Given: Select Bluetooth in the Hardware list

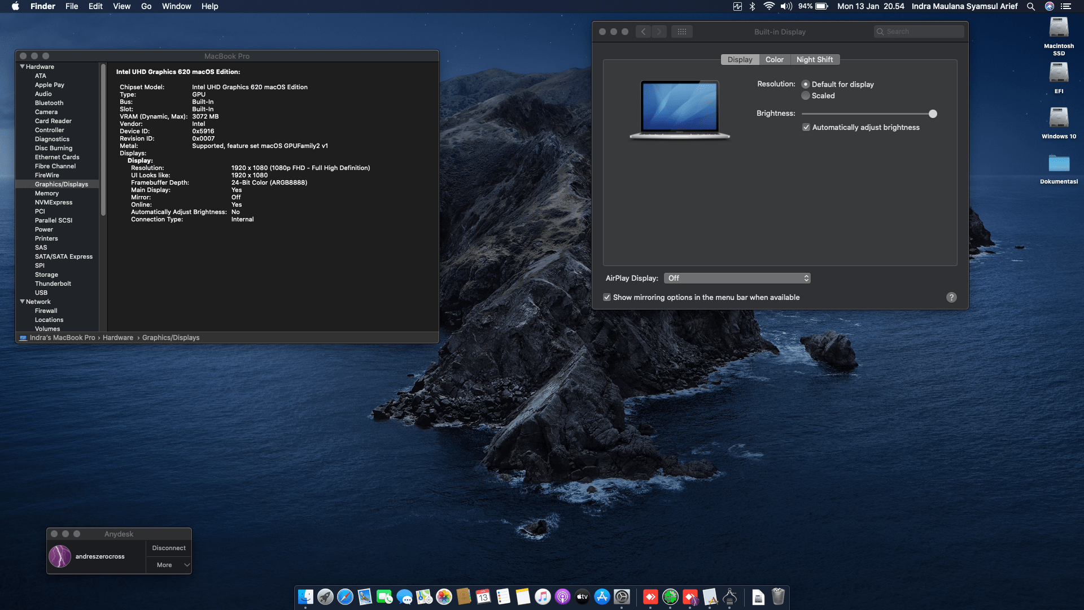Looking at the screenshot, I should [49, 103].
